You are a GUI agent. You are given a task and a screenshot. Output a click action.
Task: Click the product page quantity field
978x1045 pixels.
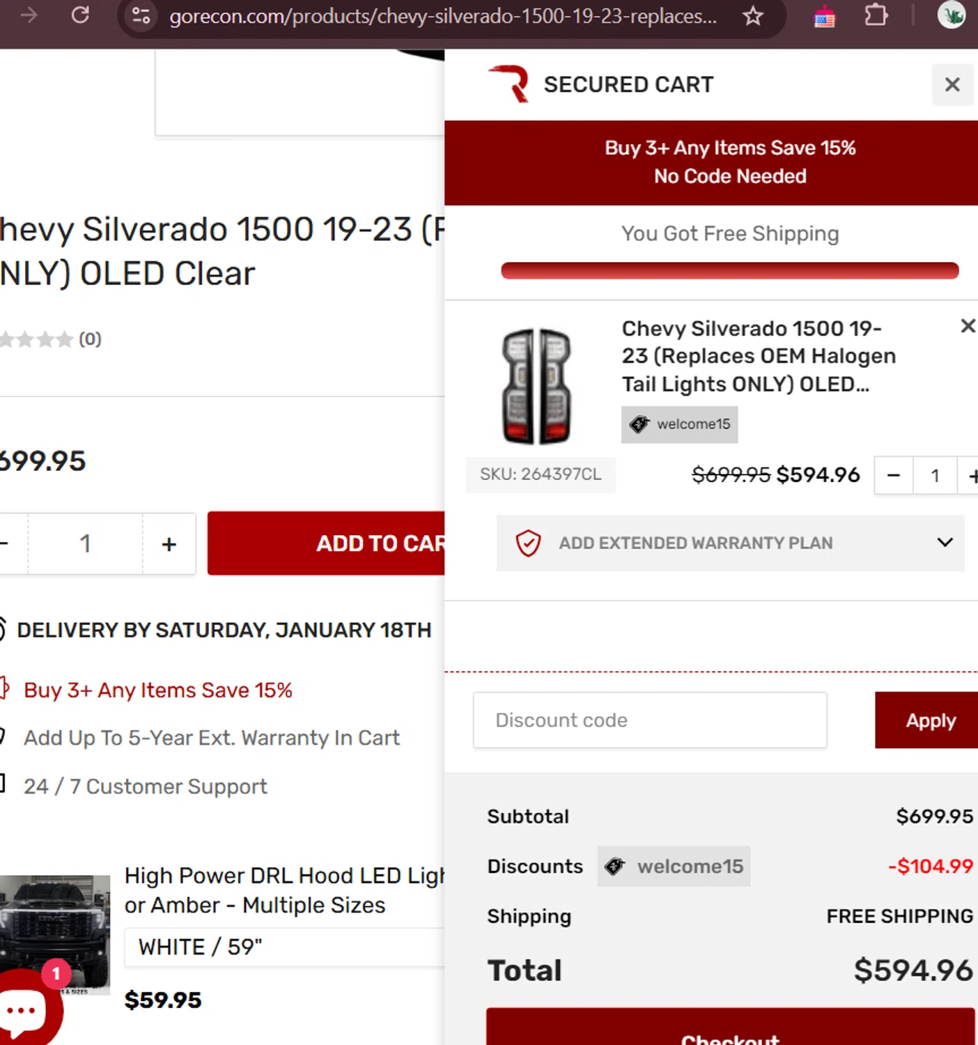85,544
